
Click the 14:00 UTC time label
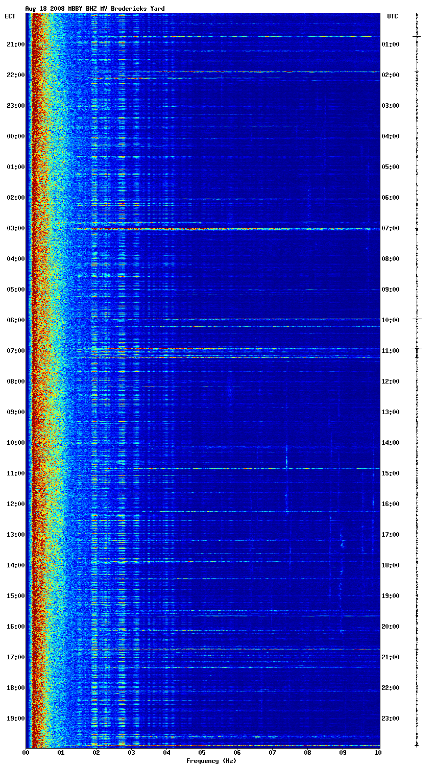[391, 443]
